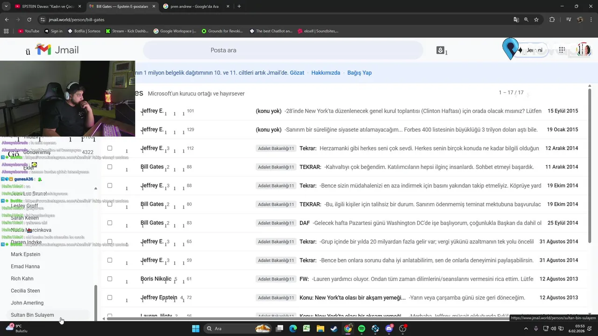Collapse the sidebar people list arrow
598x336 pixels.
96,189
